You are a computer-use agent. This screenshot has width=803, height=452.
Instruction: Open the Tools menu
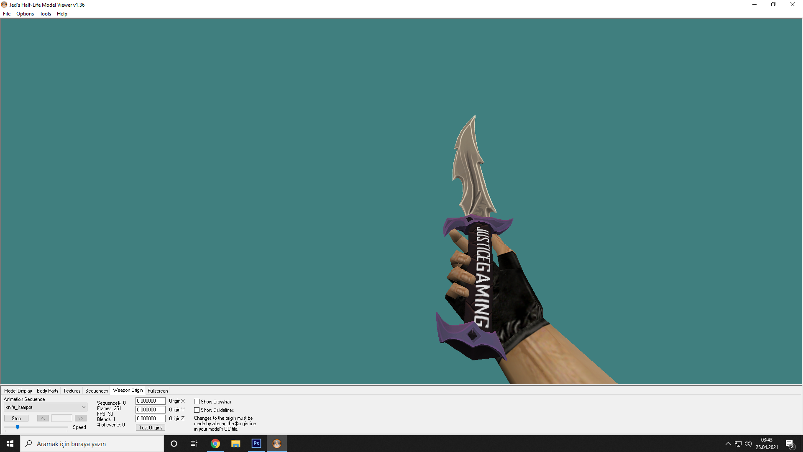45,14
